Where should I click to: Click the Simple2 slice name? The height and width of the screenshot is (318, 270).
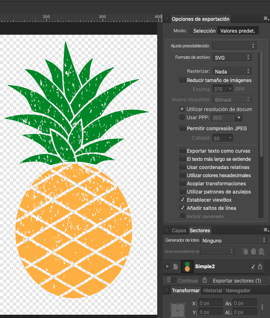[x=205, y=266]
